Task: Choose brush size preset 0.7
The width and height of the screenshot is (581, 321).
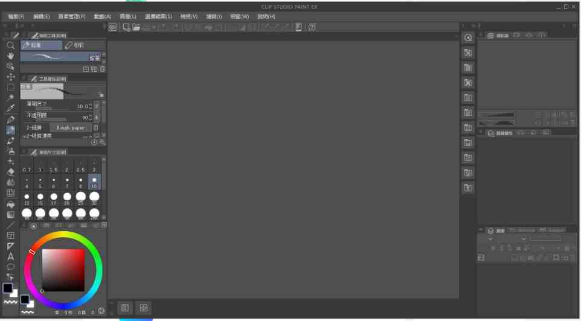Action: pyautogui.click(x=27, y=166)
